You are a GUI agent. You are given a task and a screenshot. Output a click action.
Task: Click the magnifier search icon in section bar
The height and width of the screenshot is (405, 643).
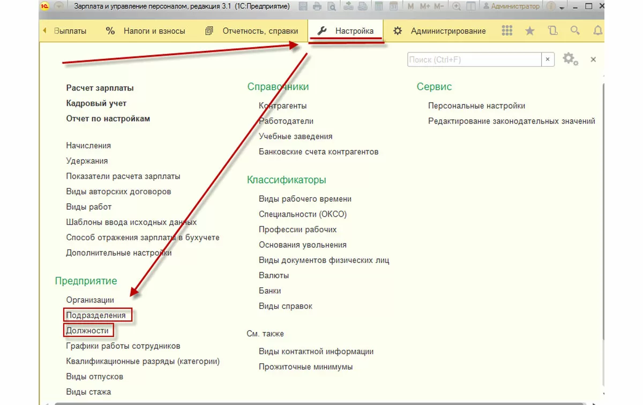point(575,31)
